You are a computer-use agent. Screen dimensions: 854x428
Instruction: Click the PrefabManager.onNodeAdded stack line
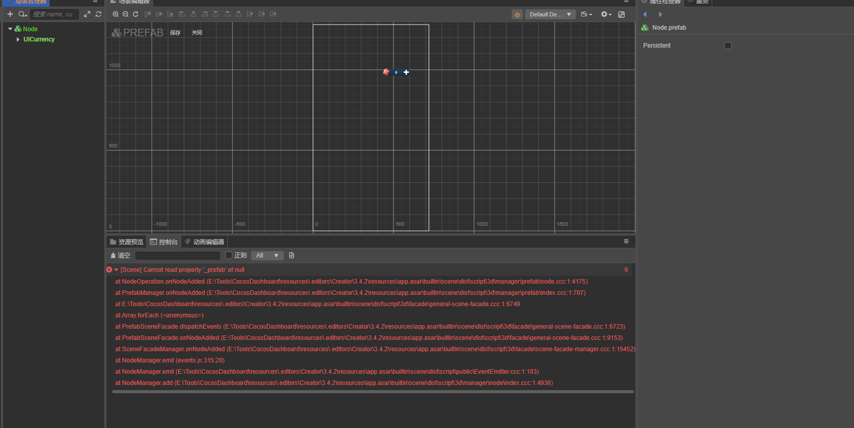pyautogui.click(x=351, y=293)
